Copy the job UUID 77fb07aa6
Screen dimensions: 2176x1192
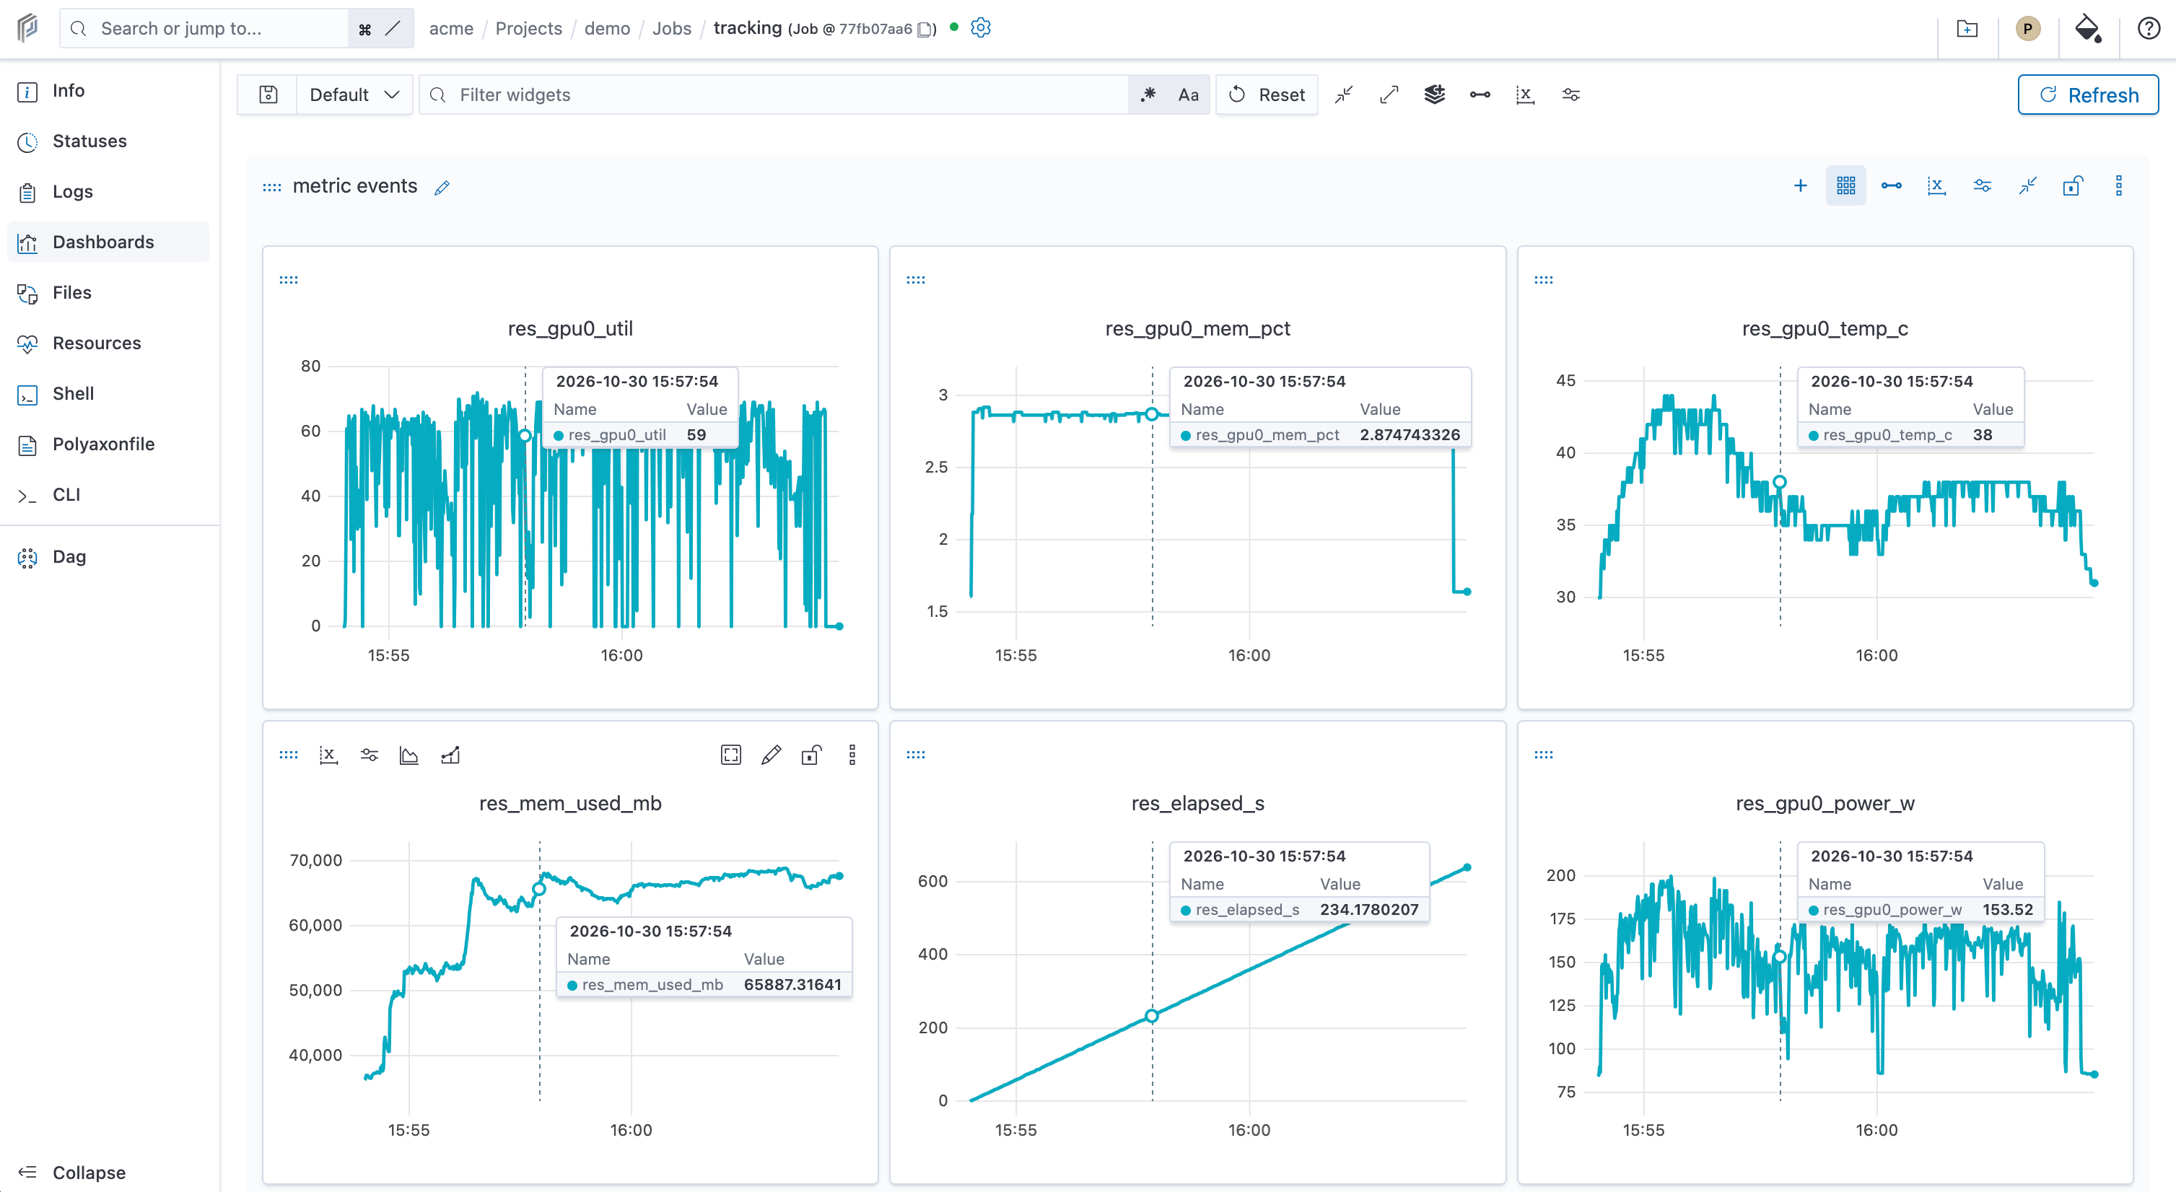[927, 30]
